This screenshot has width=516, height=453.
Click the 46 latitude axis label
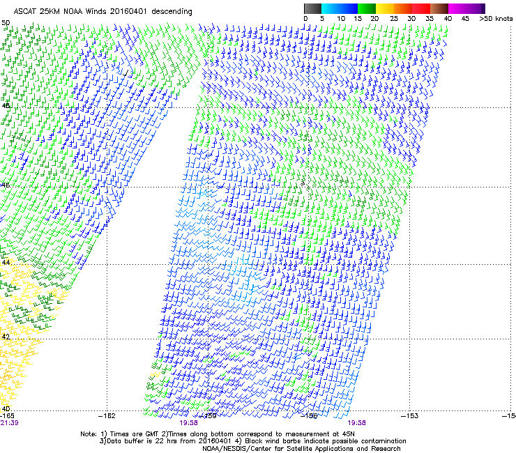6,185
